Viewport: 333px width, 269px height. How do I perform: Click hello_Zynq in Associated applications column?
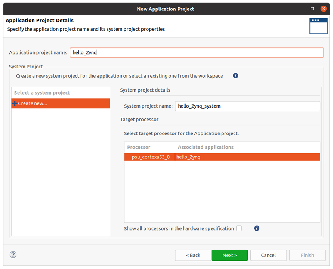[189, 157]
